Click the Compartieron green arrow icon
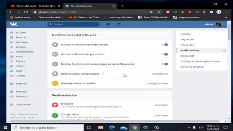The image size is (233, 131). (x=55, y=115)
